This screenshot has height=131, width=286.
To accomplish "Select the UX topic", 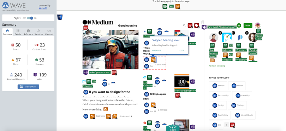I will [216, 125].
